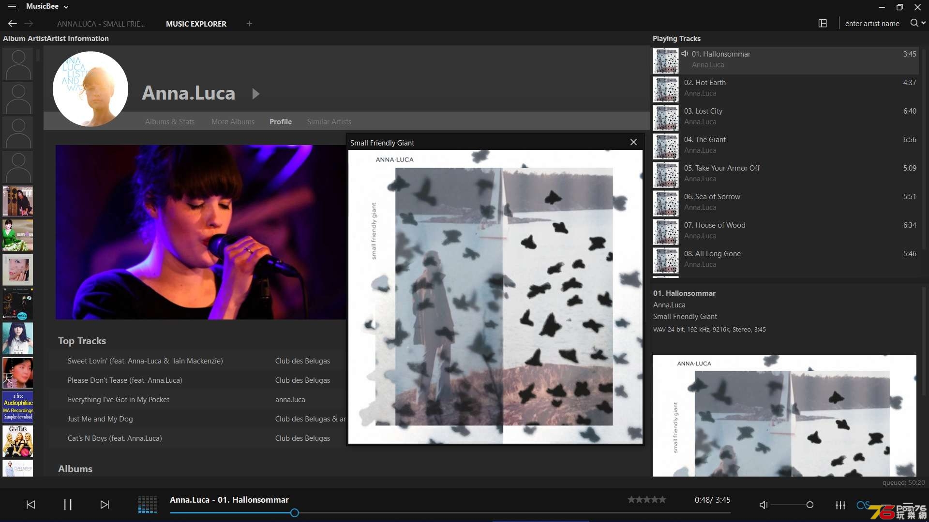Seek using the playback progress slider handle
Screen dimensions: 929x522
[294, 513]
